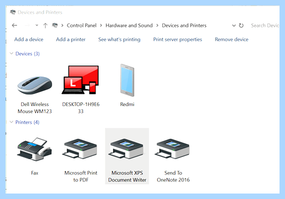Select the Fax printer icon

[35, 149]
